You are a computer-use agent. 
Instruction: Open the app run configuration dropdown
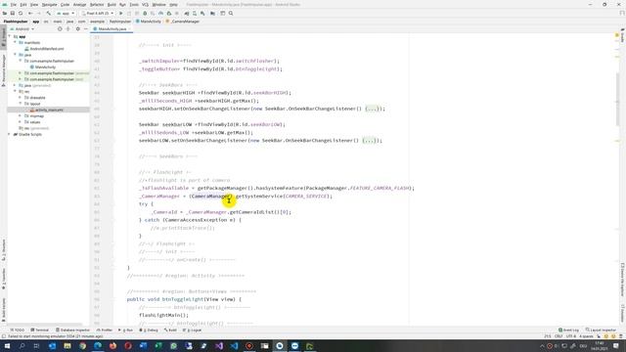click(x=66, y=13)
